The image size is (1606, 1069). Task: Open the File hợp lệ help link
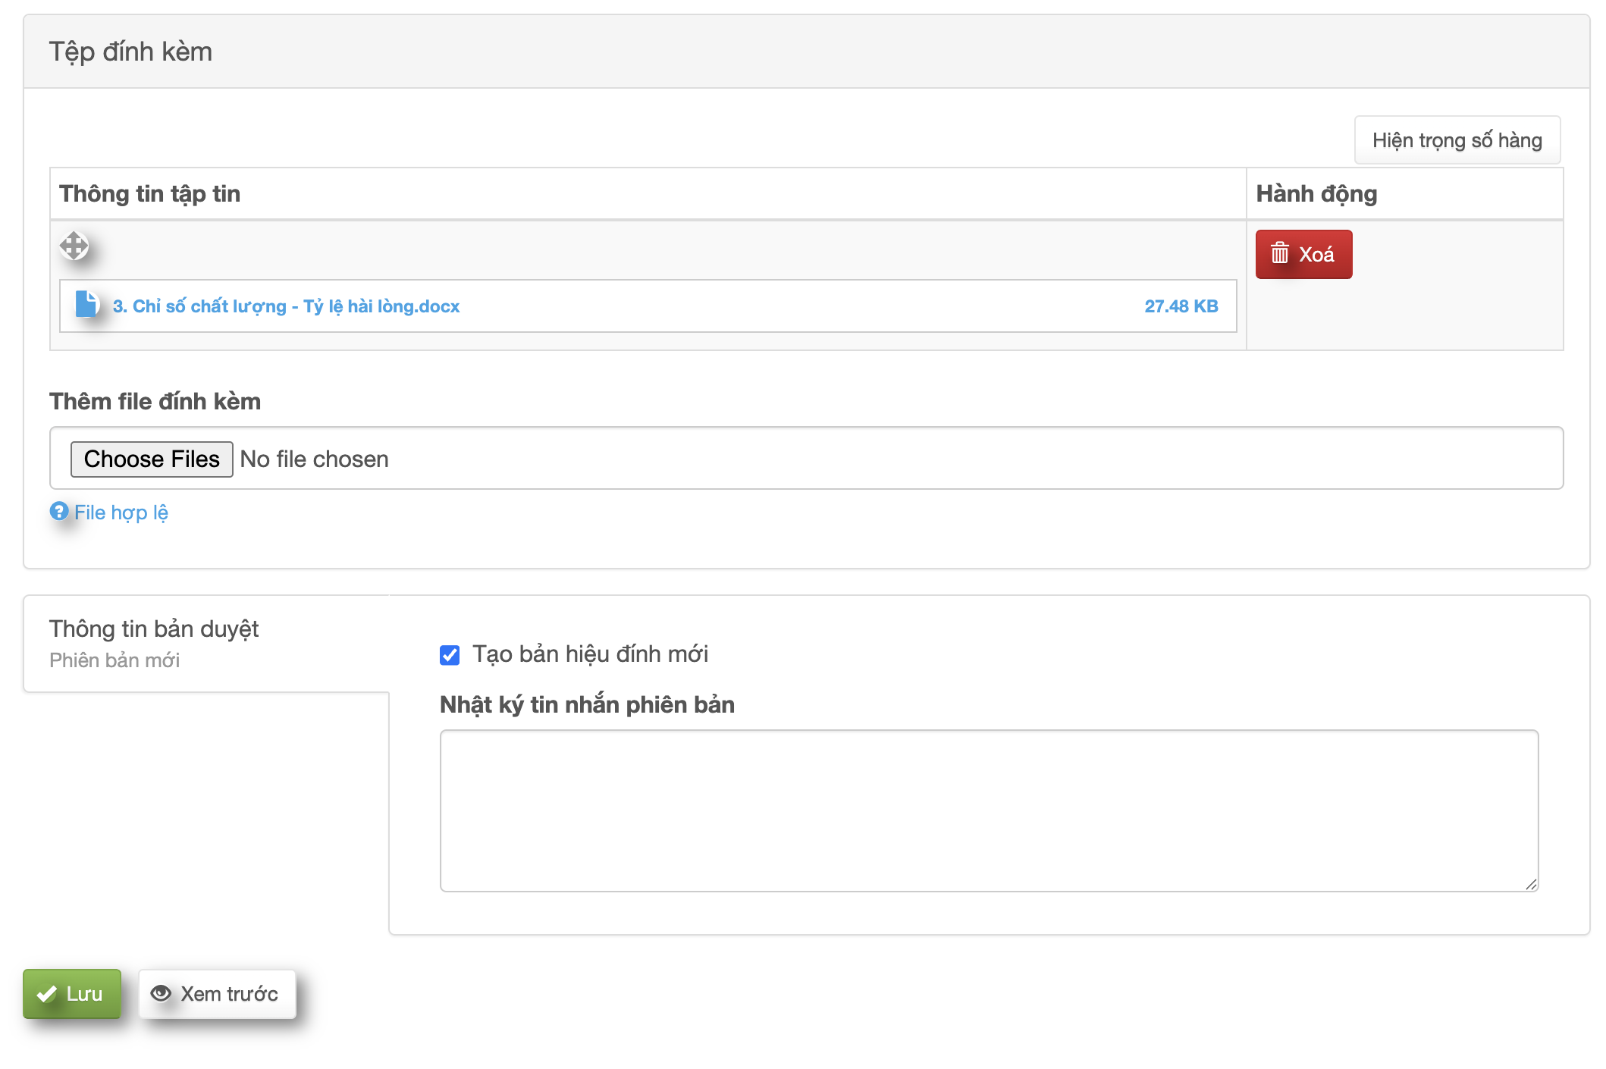[x=121, y=513]
